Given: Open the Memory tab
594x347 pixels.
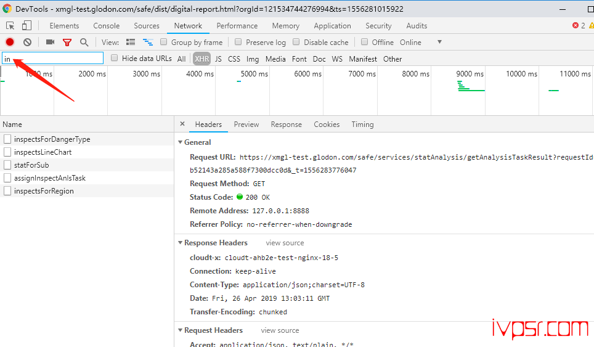Looking at the screenshot, I should (286, 26).
